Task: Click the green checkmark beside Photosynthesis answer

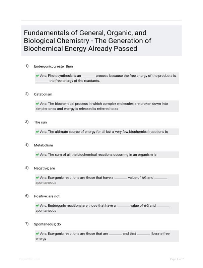Action: tap(37, 76)
